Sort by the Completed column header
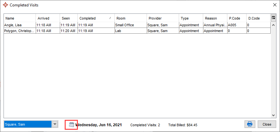280x132 pixels. (x=96, y=18)
